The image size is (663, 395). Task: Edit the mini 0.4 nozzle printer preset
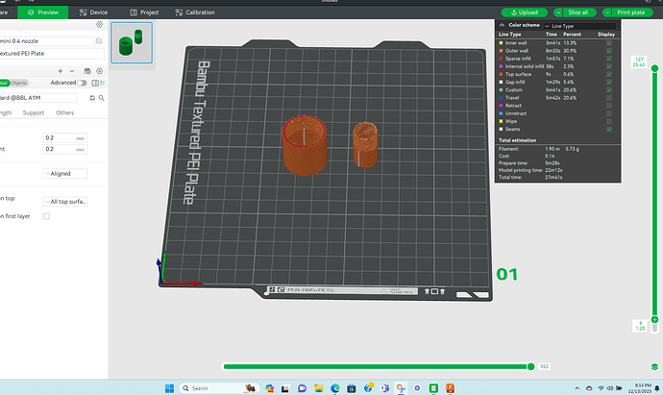click(99, 41)
